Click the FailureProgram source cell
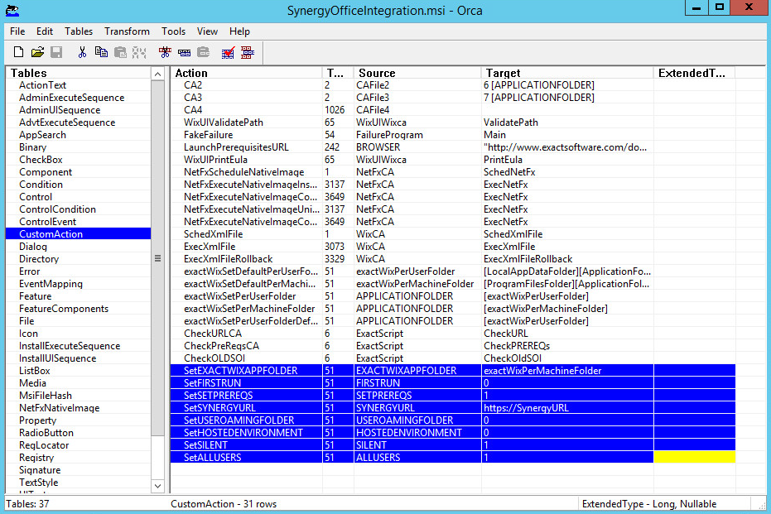Screen dimensions: 771x514 [417, 135]
